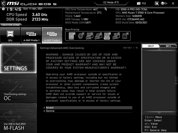Select the optical disc boot priority icon
The height and width of the screenshot is (133, 178).
[81, 36]
